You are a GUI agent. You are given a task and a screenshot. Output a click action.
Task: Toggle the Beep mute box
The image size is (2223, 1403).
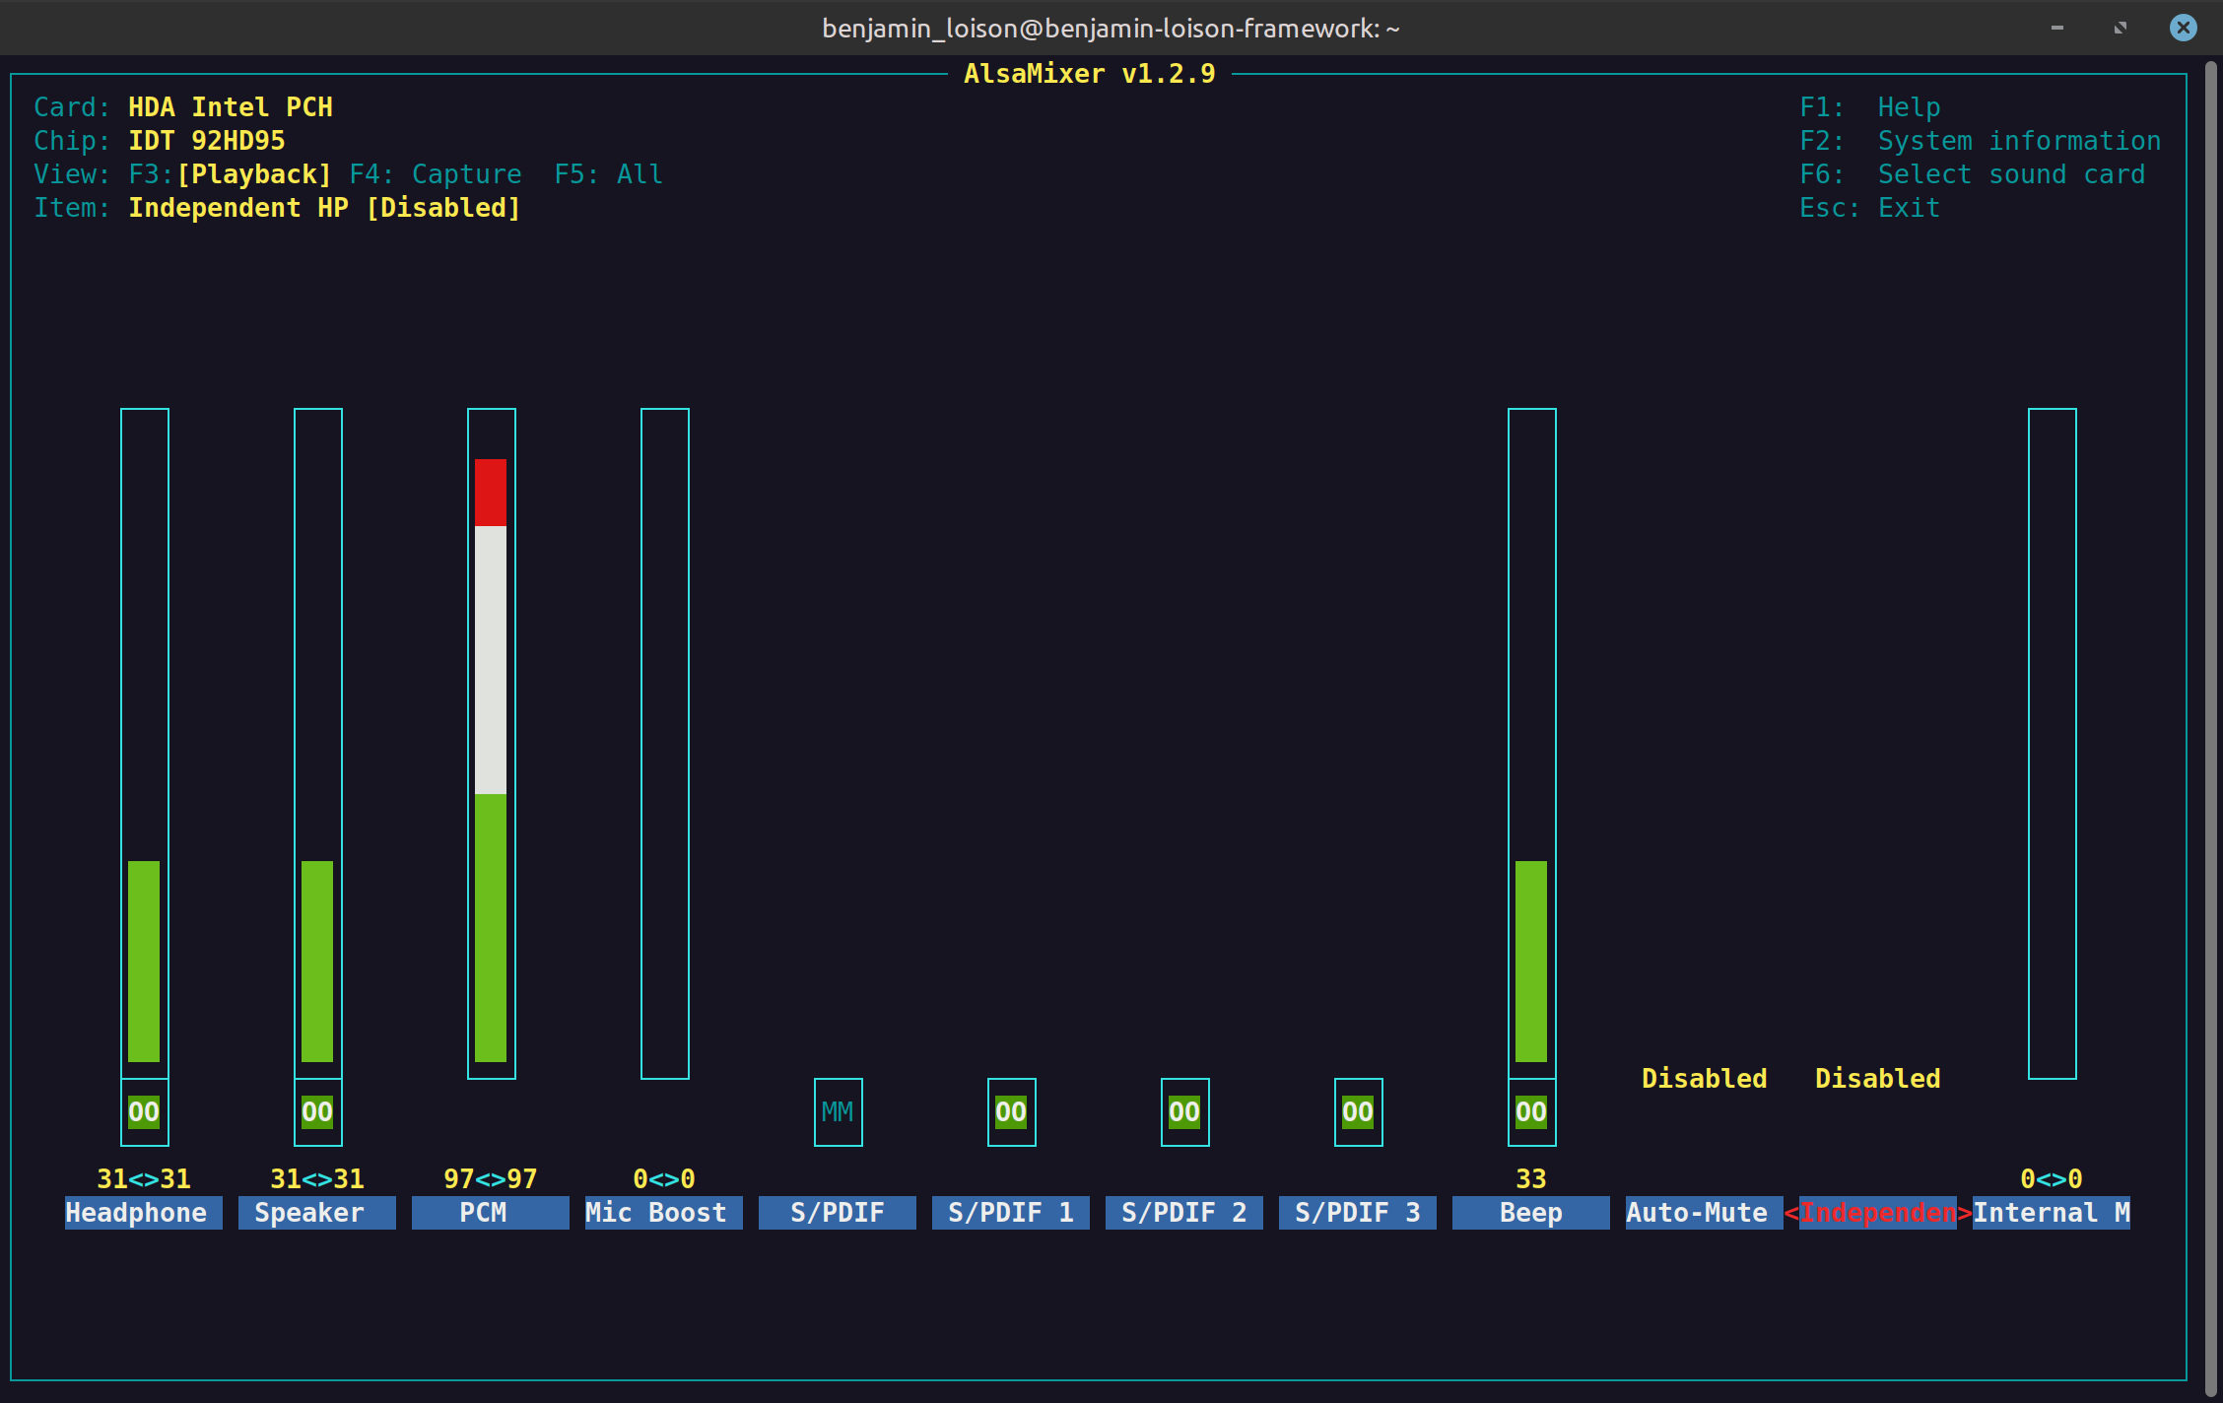(x=1531, y=1111)
